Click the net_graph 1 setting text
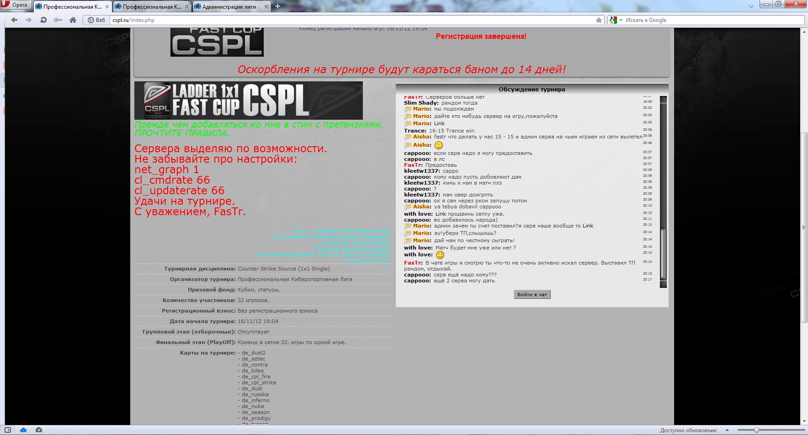808x435 pixels. [x=167, y=170]
